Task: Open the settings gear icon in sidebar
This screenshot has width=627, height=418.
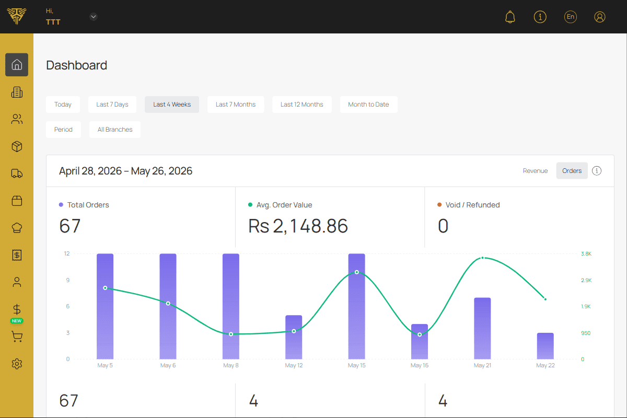Action: (x=17, y=364)
